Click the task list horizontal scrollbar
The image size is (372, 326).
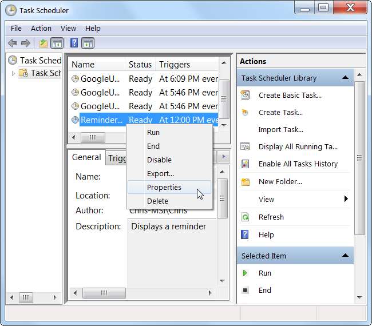(143, 137)
